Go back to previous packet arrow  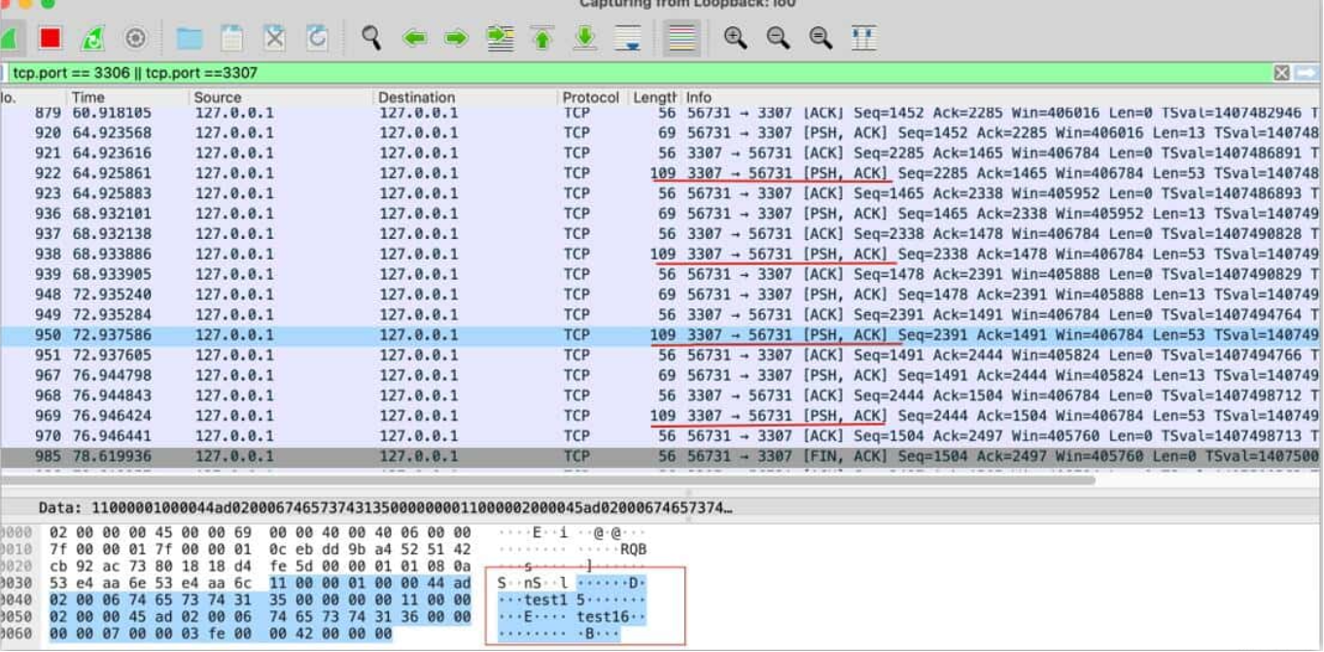(415, 38)
